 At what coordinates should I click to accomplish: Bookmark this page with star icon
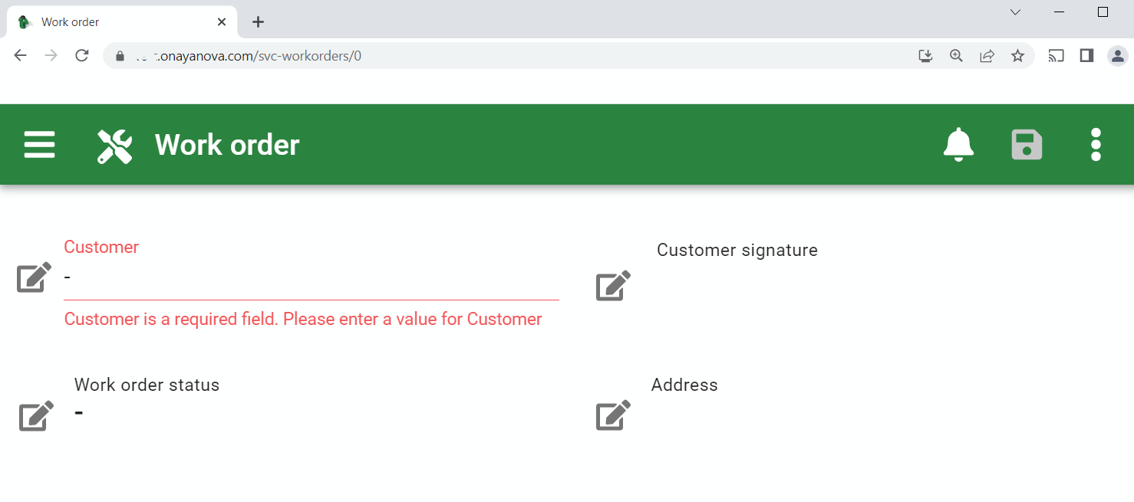[x=1017, y=55]
